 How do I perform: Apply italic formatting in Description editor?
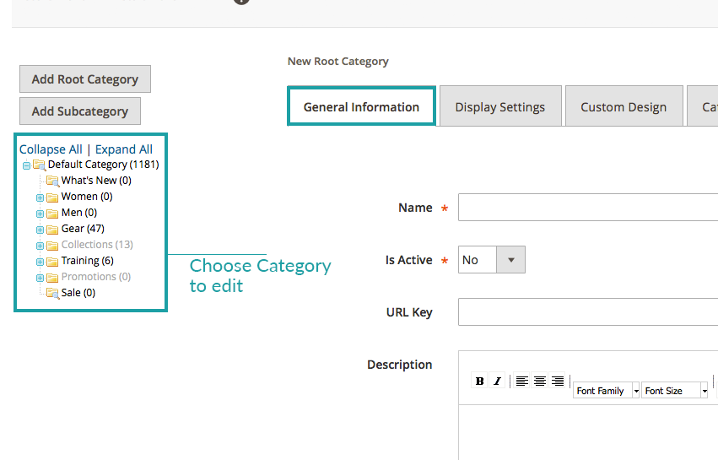497,381
